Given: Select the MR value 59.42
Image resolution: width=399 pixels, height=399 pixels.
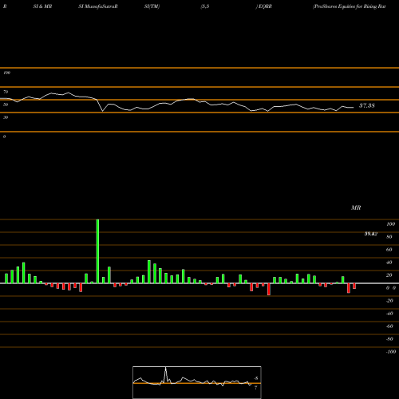Looking at the screenshot, I should (x=371, y=234).
